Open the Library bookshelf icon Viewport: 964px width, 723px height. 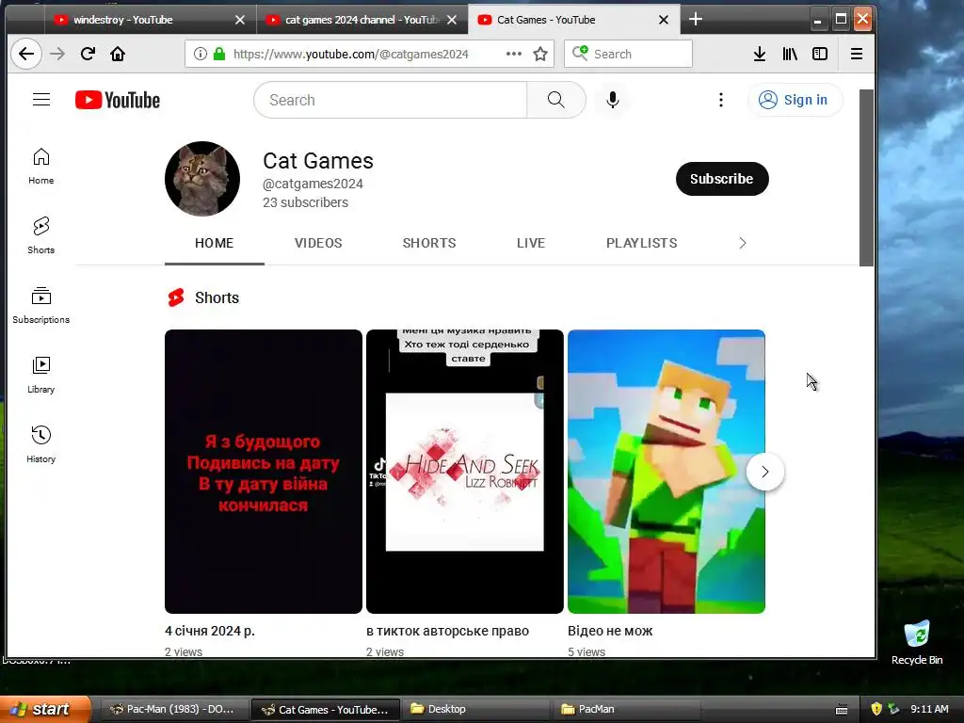[790, 54]
